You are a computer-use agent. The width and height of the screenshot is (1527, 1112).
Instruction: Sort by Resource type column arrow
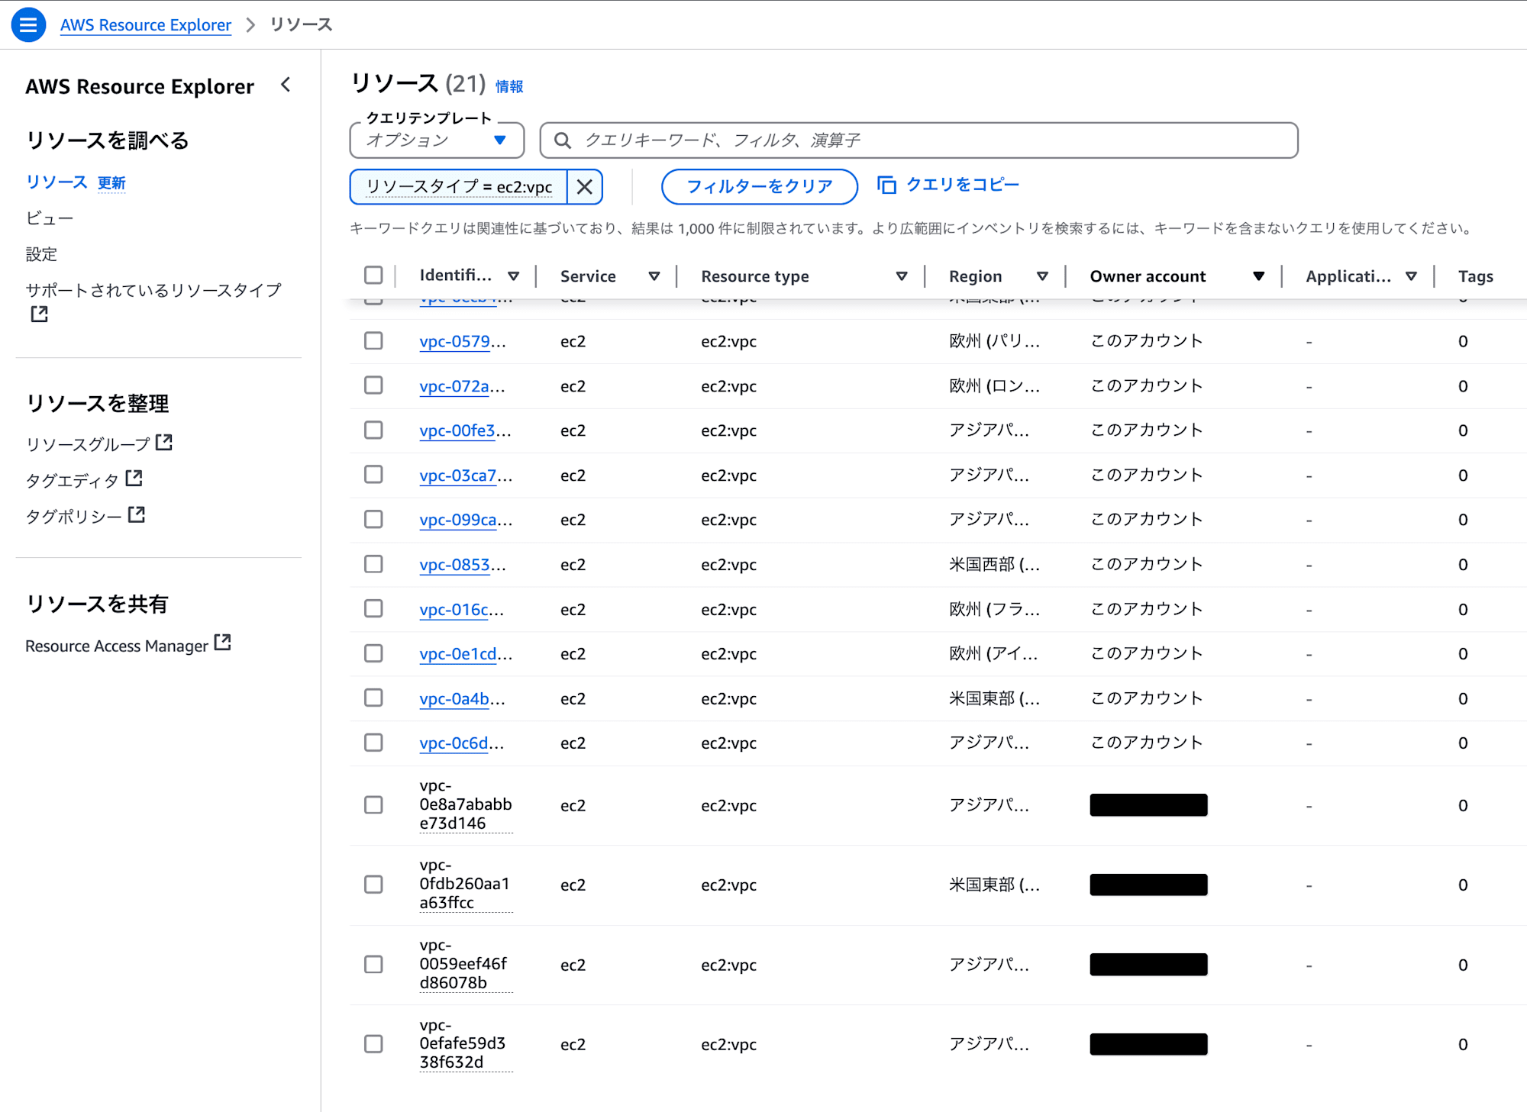[902, 276]
